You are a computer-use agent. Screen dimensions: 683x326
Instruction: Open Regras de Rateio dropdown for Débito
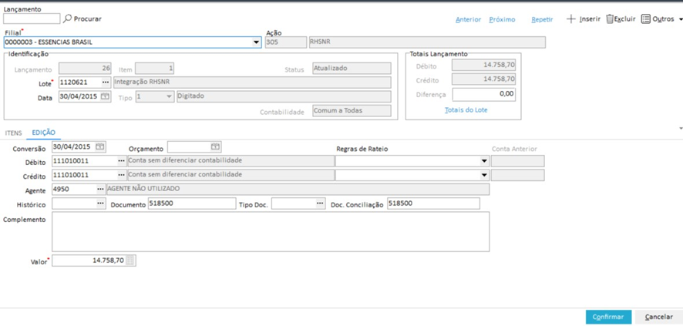(x=484, y=161)
